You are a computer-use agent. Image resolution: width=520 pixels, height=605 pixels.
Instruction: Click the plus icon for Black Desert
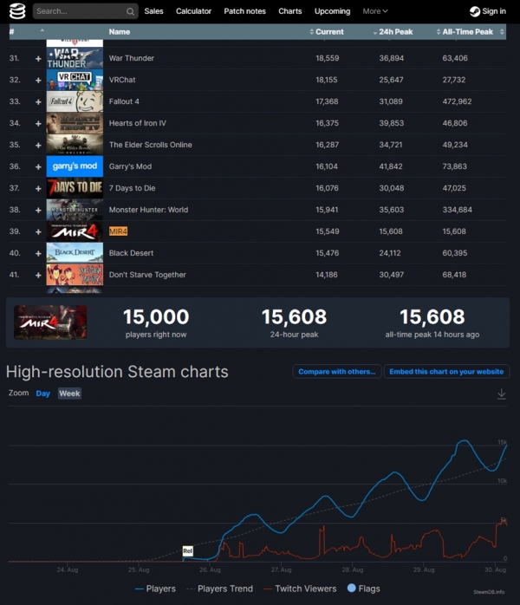tap(38, 253)
